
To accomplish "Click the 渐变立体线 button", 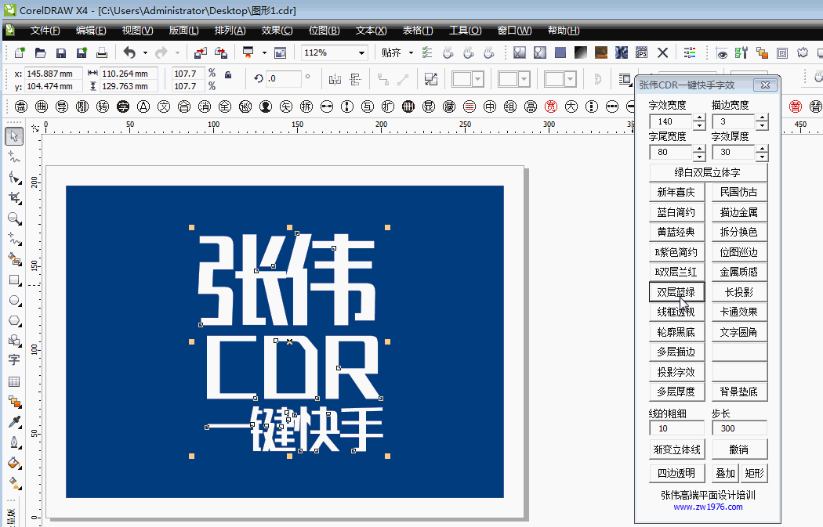I will click(676, 450).
